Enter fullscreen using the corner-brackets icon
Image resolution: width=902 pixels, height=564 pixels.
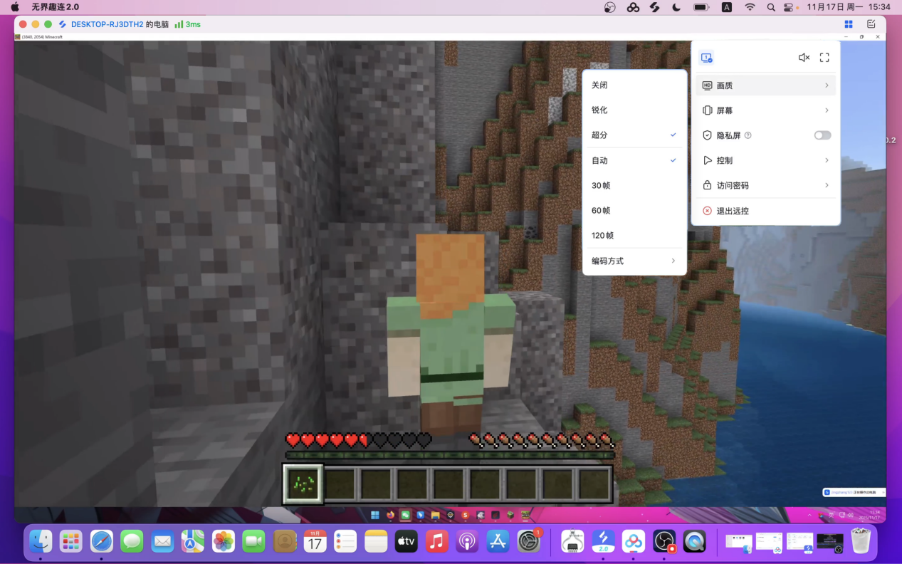pos(824,58)
